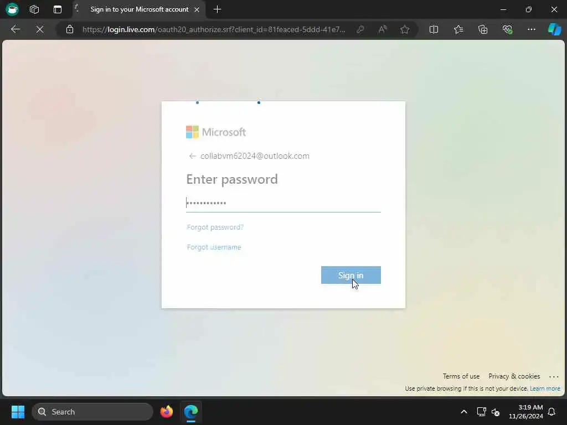567x425 pixels.
Task: Go back to change account email arrow
Action: pyautogui.click(x=192, y=156)
